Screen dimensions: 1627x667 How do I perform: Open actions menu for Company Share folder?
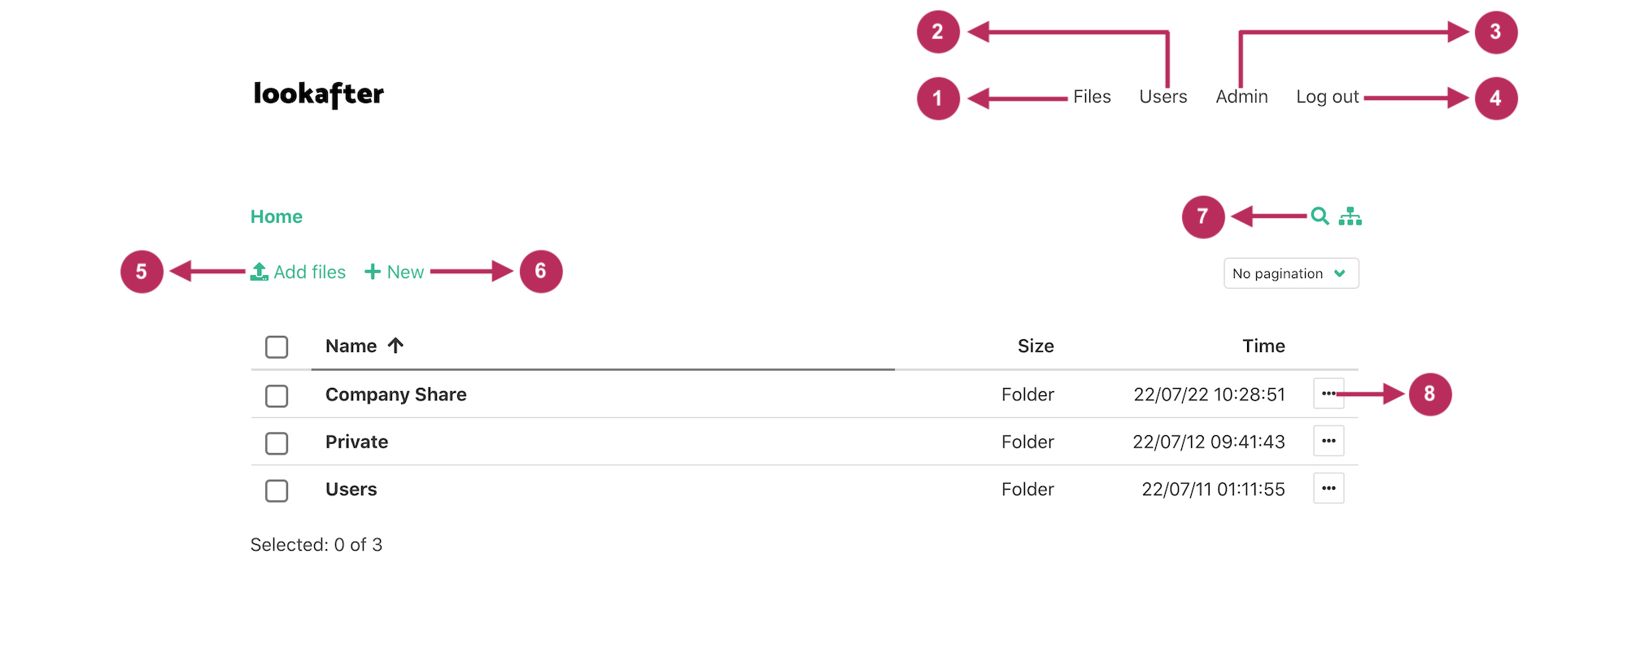[1328, 394]
